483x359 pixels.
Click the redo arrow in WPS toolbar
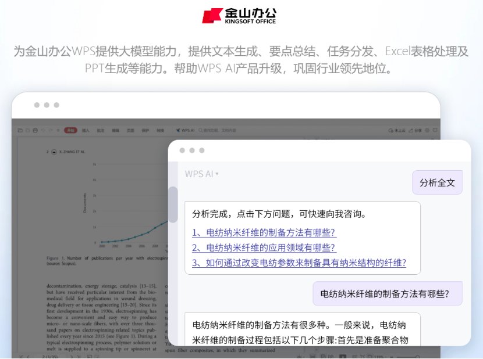point(51,131)
